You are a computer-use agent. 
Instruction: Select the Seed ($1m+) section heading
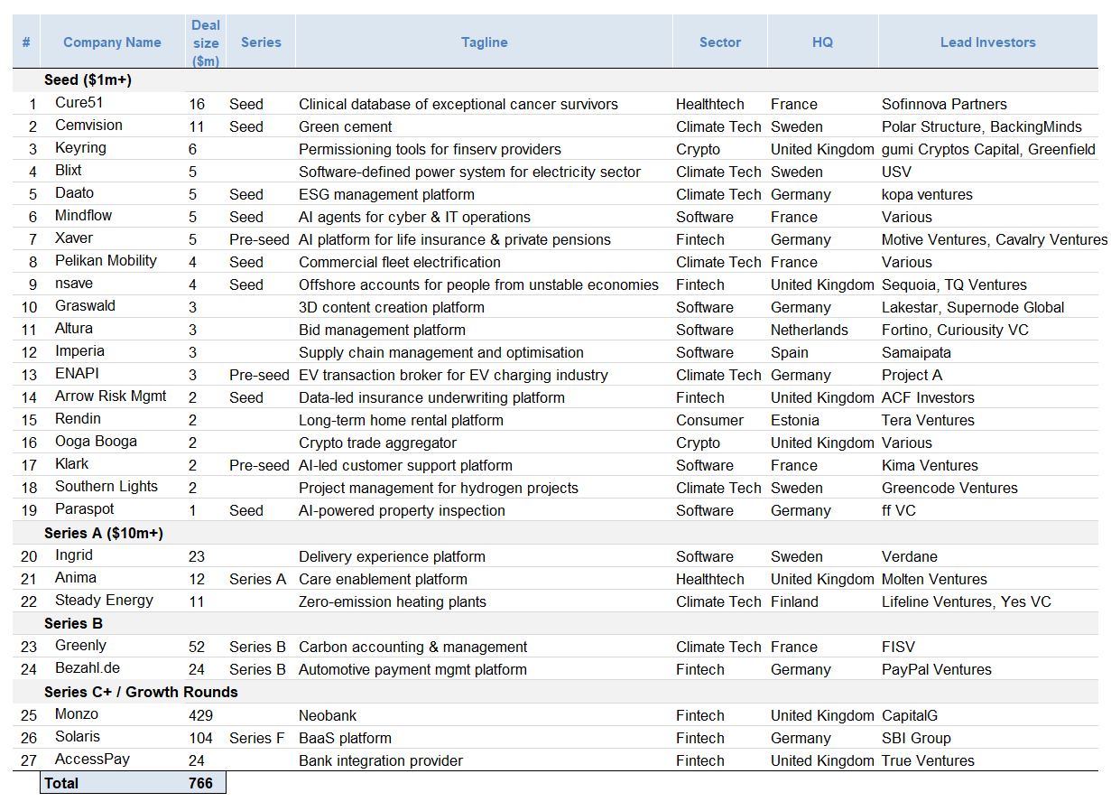[x=88, y=80]
